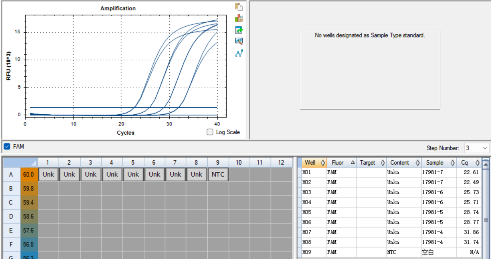Select plate column header 1

[48, 162]
